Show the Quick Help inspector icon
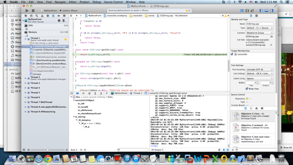 pos(257,15)
